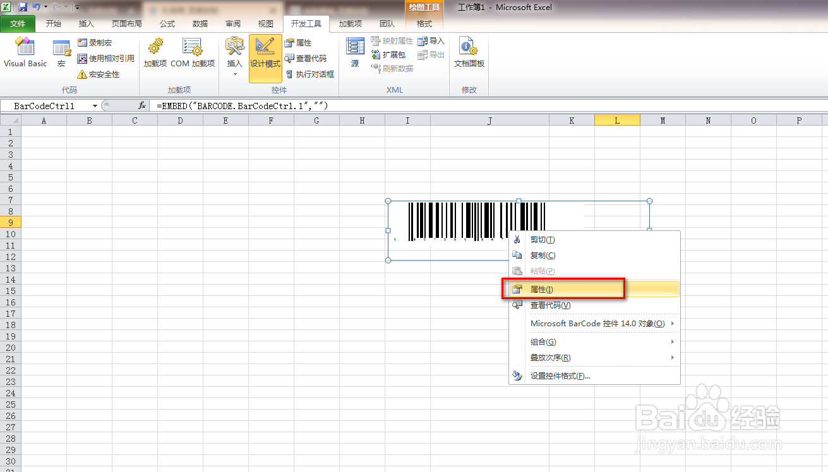Image resolution: width=828 pixels, height=472 pixels.
Task: Open XML Source (源) pane
Action: 355,53
